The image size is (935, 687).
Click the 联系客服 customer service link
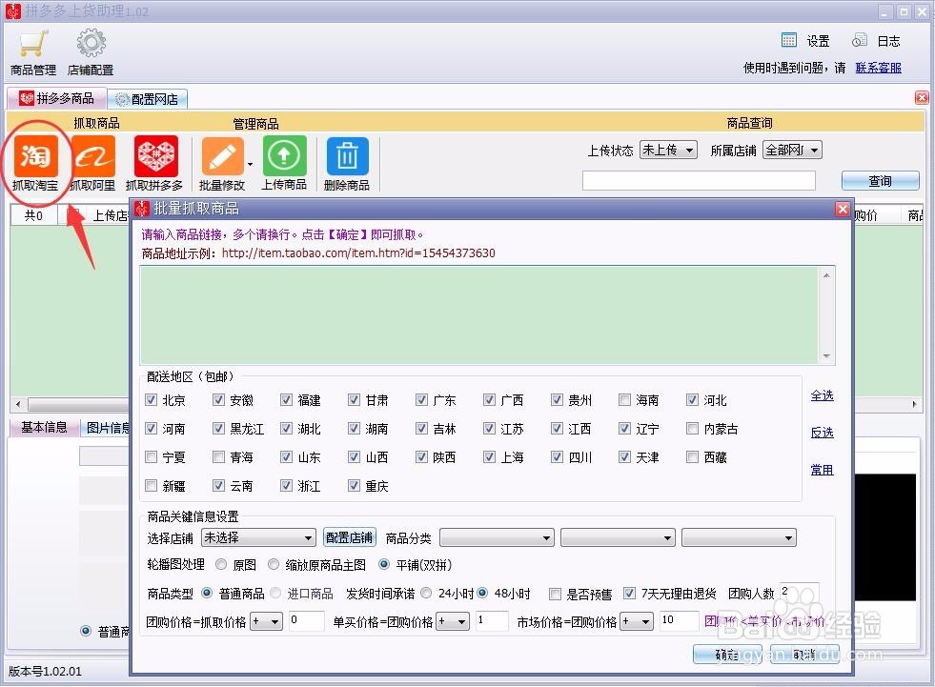pos(877,68)
